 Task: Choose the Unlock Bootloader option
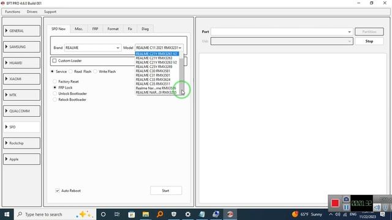point(55,94)
